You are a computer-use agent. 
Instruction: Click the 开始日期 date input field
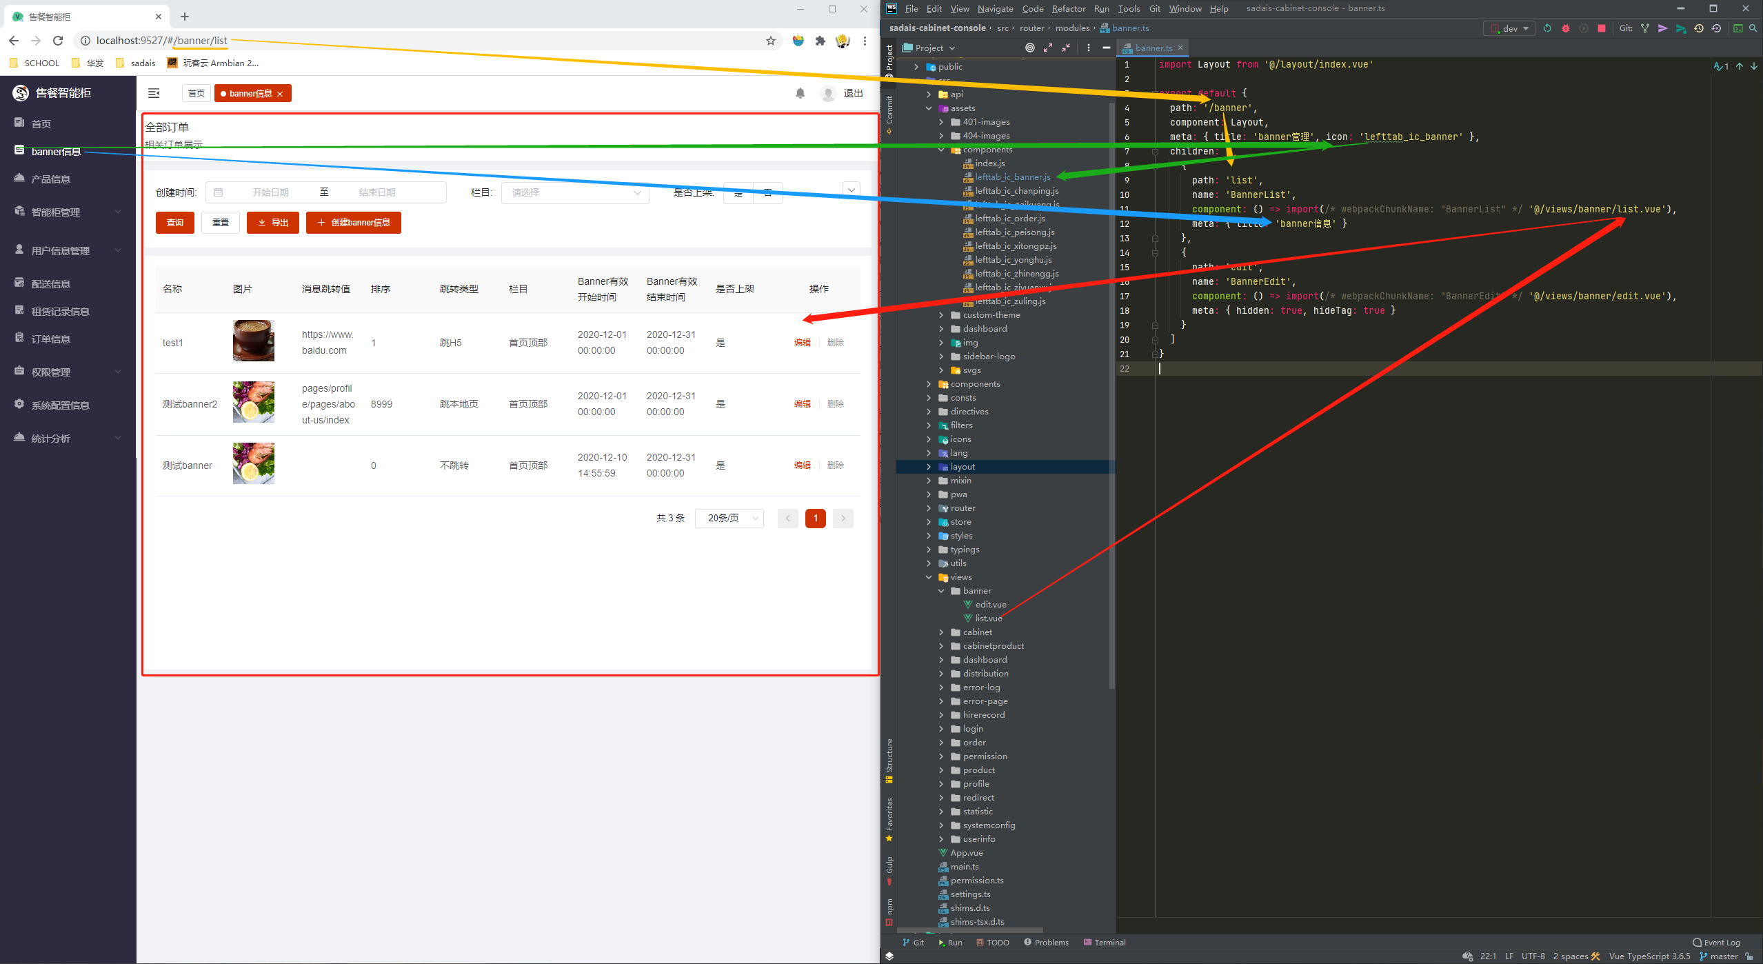pyautogui.click(x=270, y=192)
